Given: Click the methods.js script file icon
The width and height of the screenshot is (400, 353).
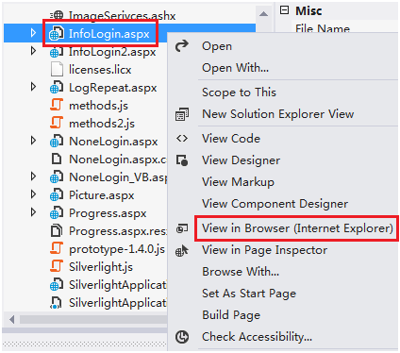Looking at the screenshot, I should tap(57, 105).
